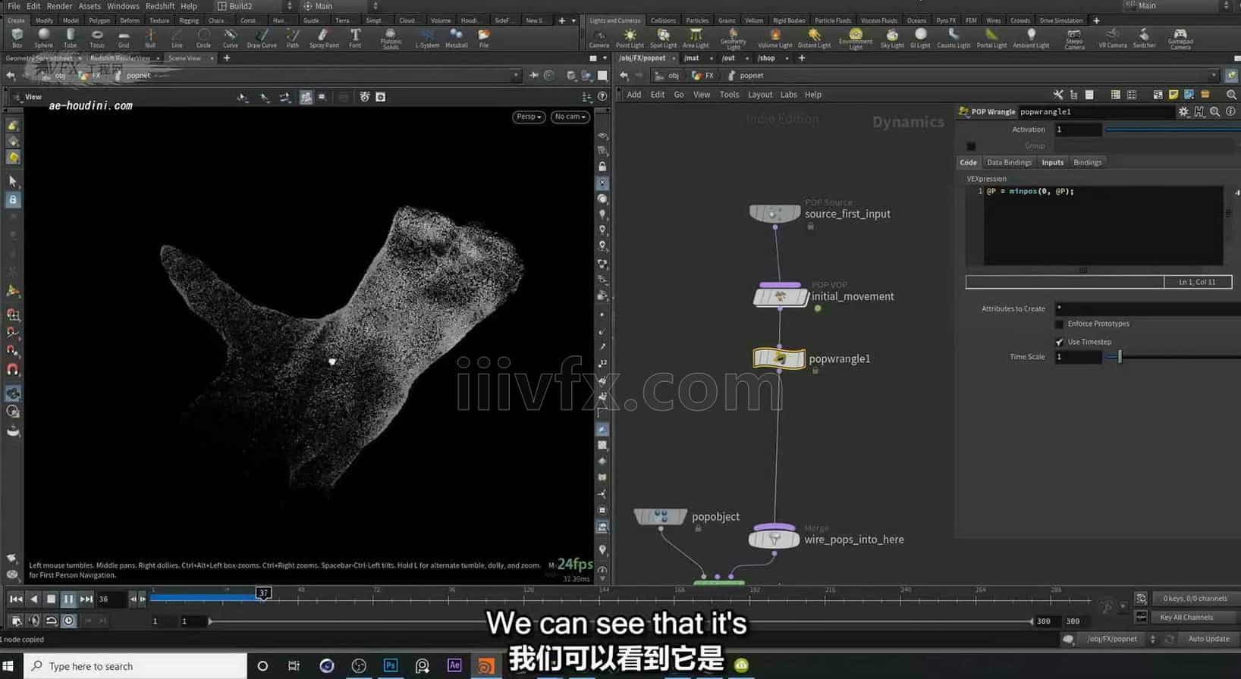1241x679 pixels.
Task: Toggle audio playback on the timeline
Action: pos(33,621)
